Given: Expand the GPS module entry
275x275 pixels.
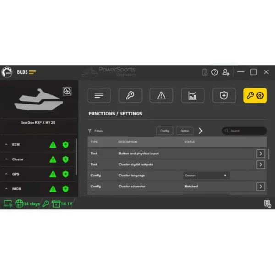Looking at the screenshot, I should pyautogui.click(x=7, y=174).
